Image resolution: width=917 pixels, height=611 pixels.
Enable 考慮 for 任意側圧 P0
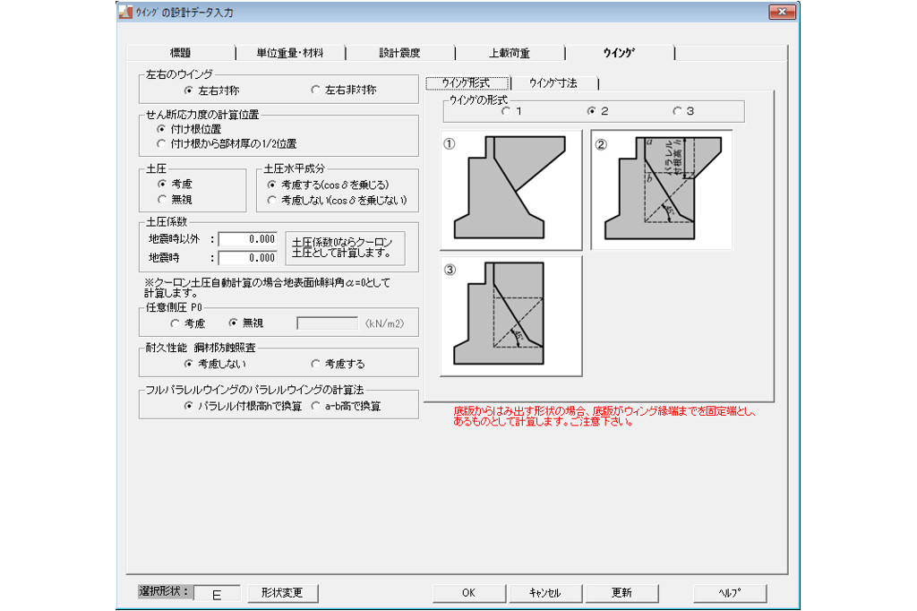click(175, 323)
